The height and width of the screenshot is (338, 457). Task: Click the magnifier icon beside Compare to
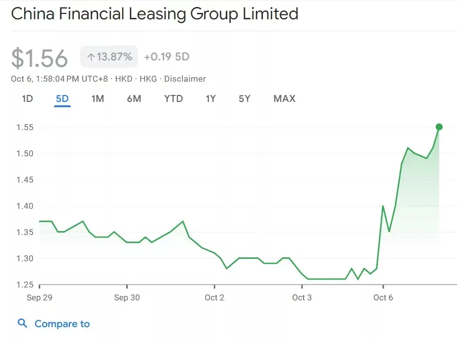pyautogui.click(x=22, y=324)
